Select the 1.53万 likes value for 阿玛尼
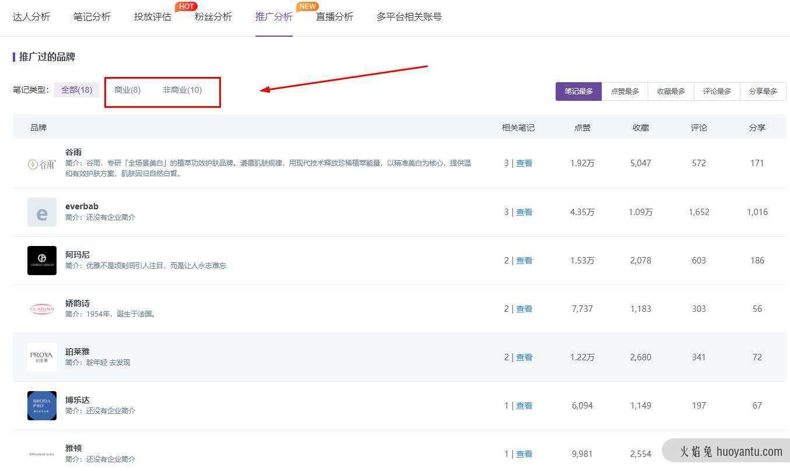This screenshot has width=790, height=471. click(582, 261)
